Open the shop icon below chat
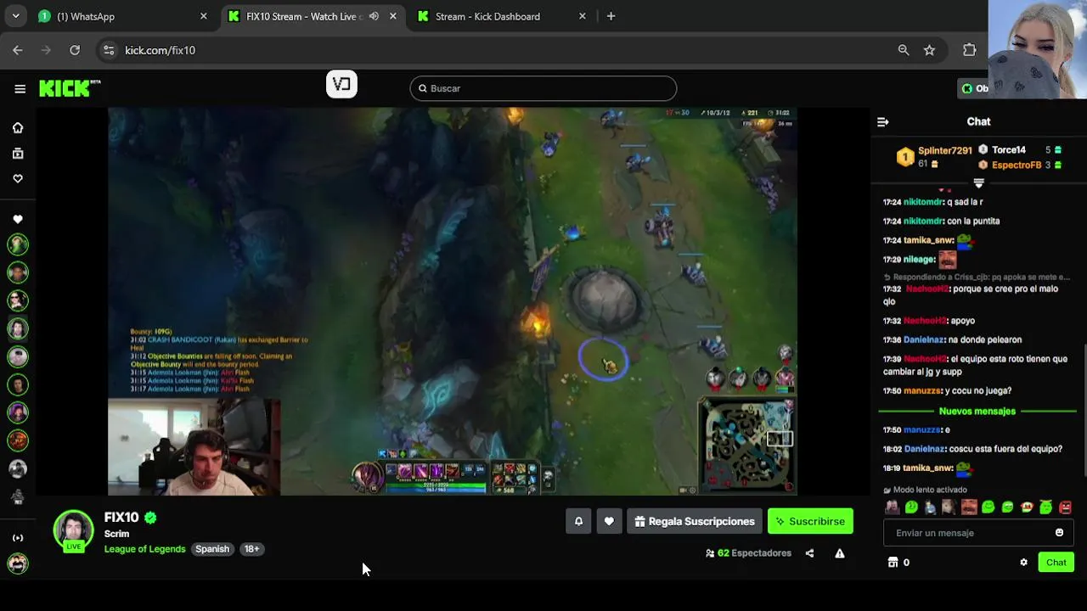The height and width of the screenshot is (611, 1087). tap(893, 563)
